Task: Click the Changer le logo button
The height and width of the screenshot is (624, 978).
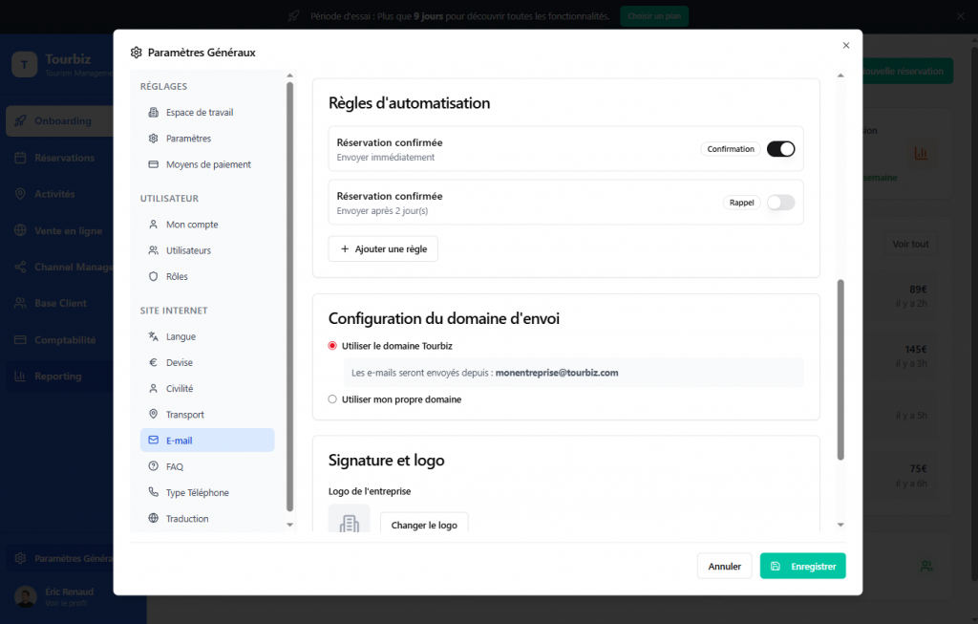Action: (424, 526)
